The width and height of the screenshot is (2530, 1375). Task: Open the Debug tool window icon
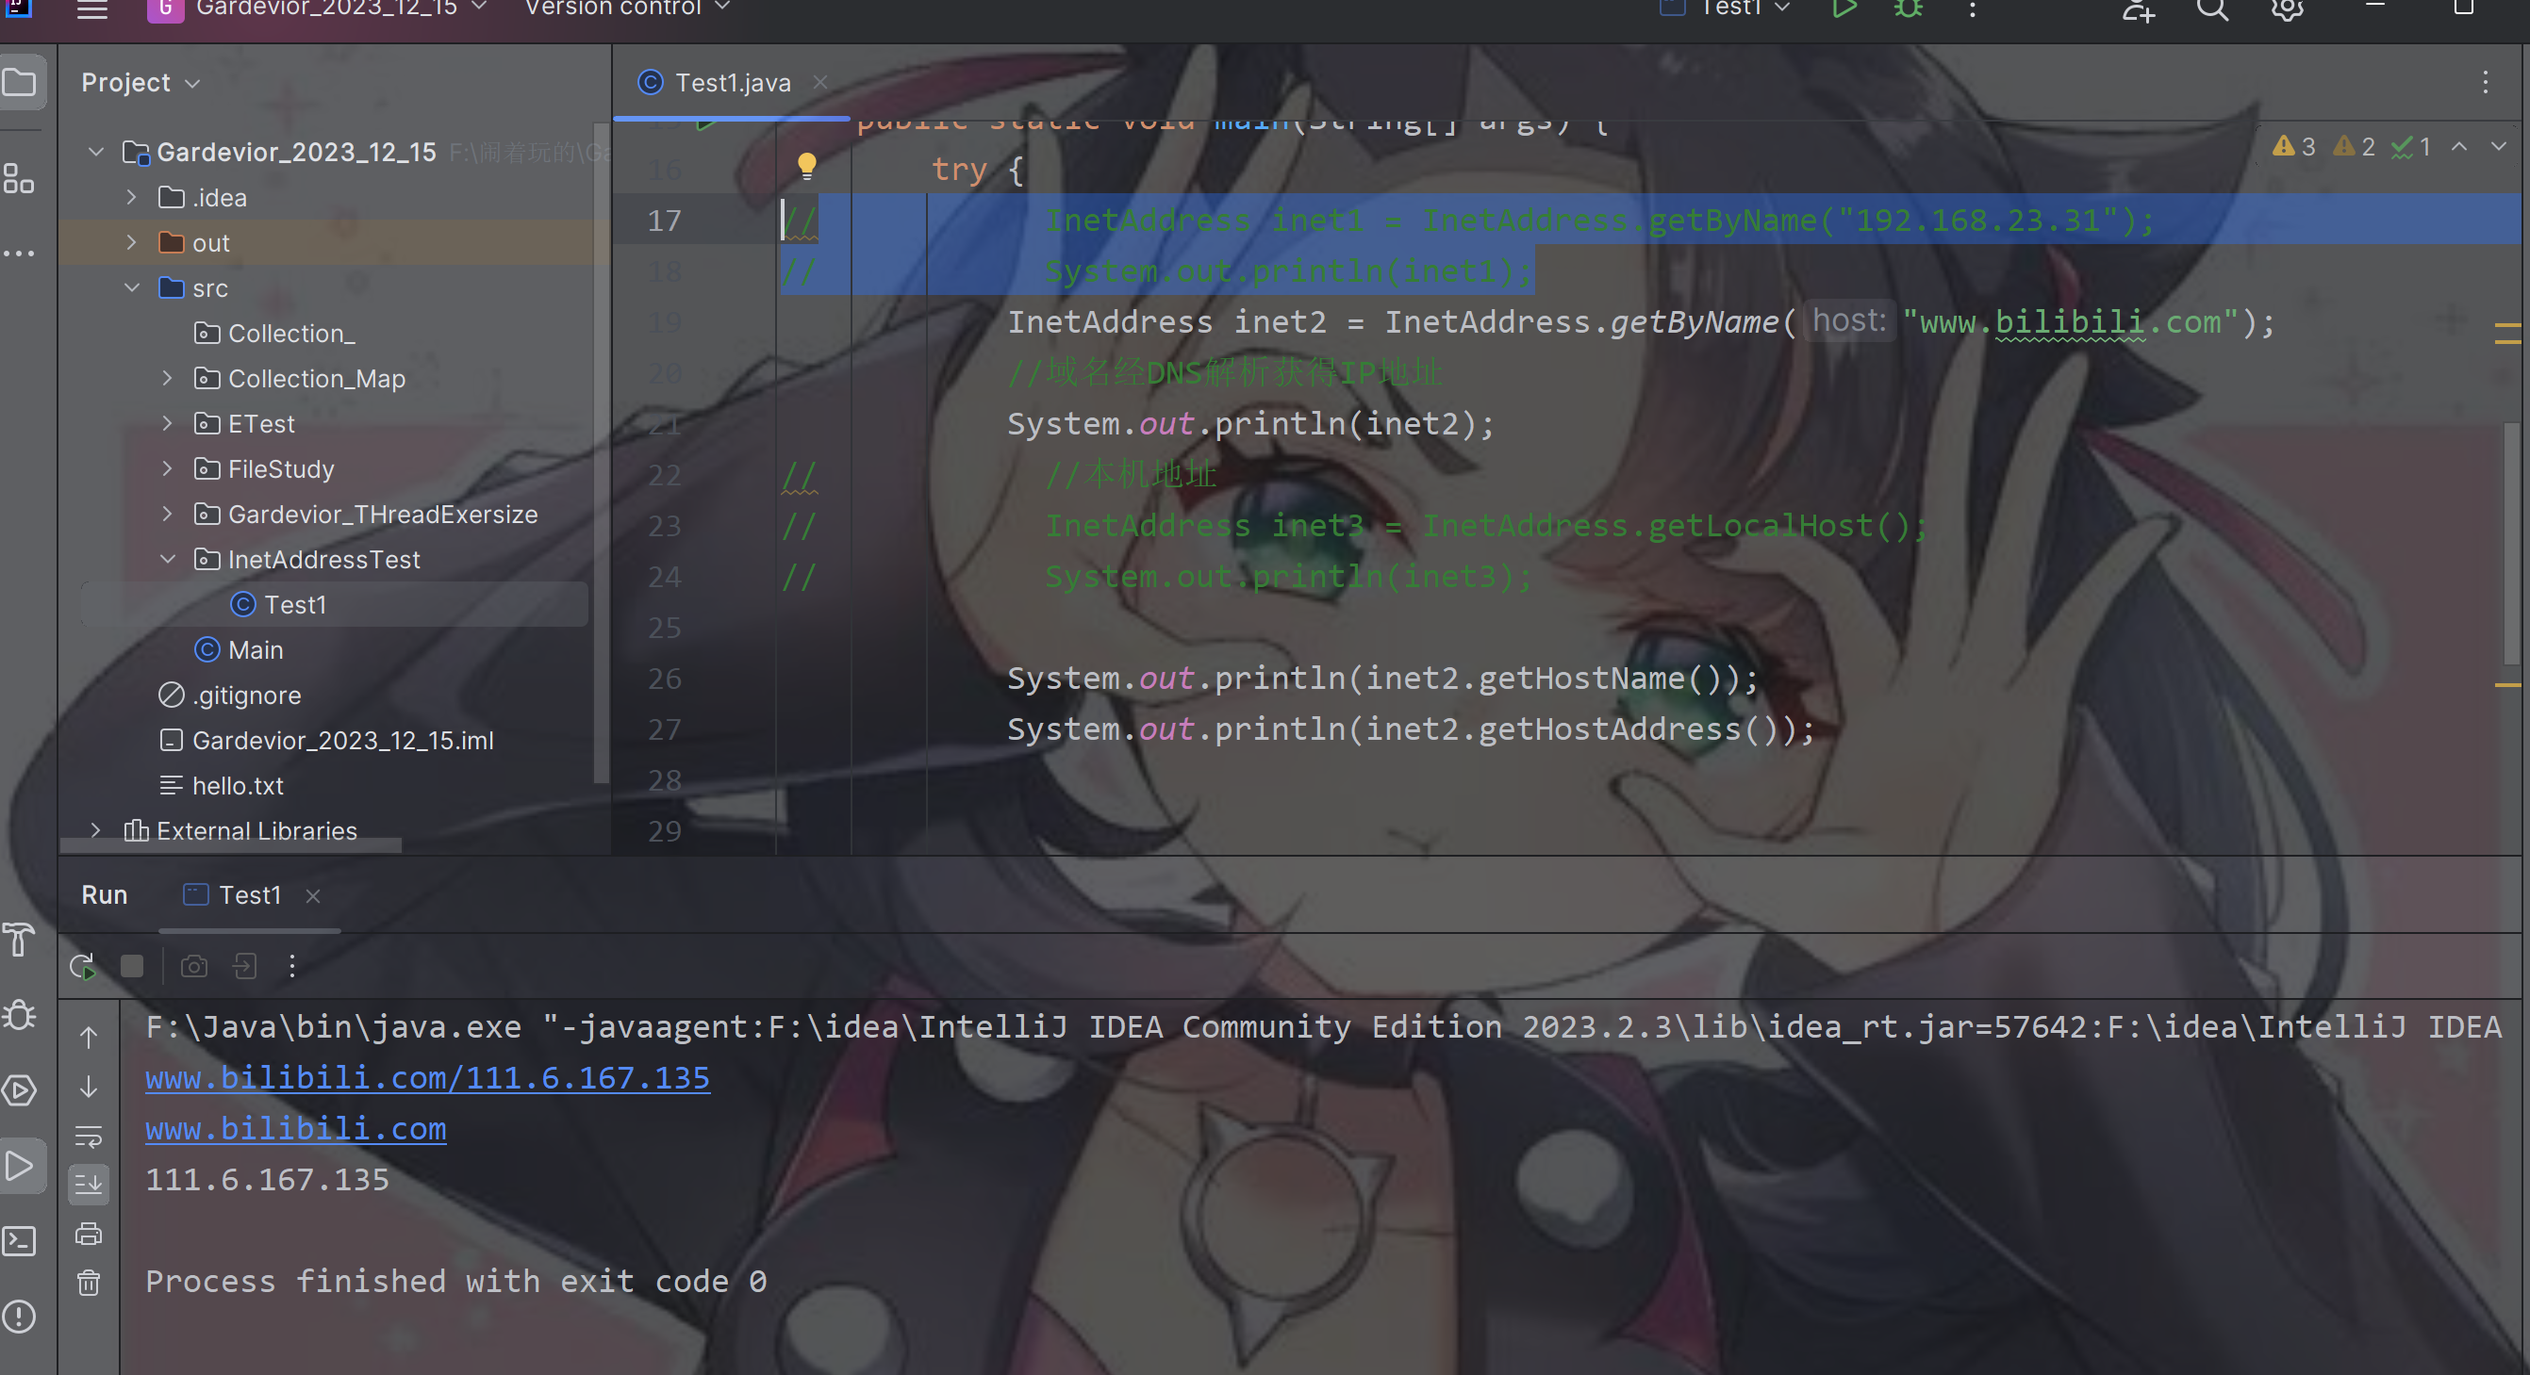[x=20, y=1014]
